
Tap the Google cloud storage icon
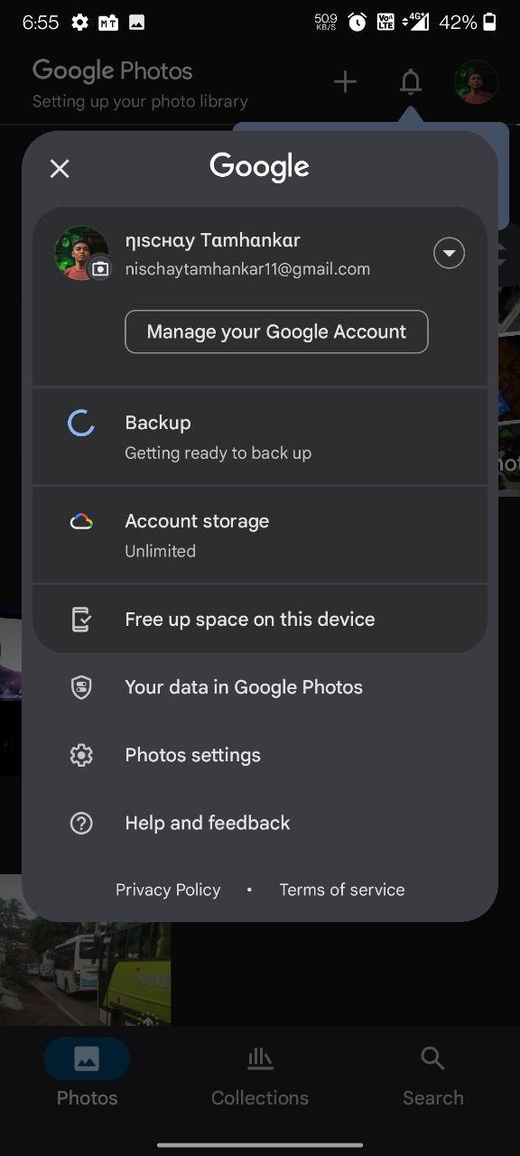tap(81, 521)
